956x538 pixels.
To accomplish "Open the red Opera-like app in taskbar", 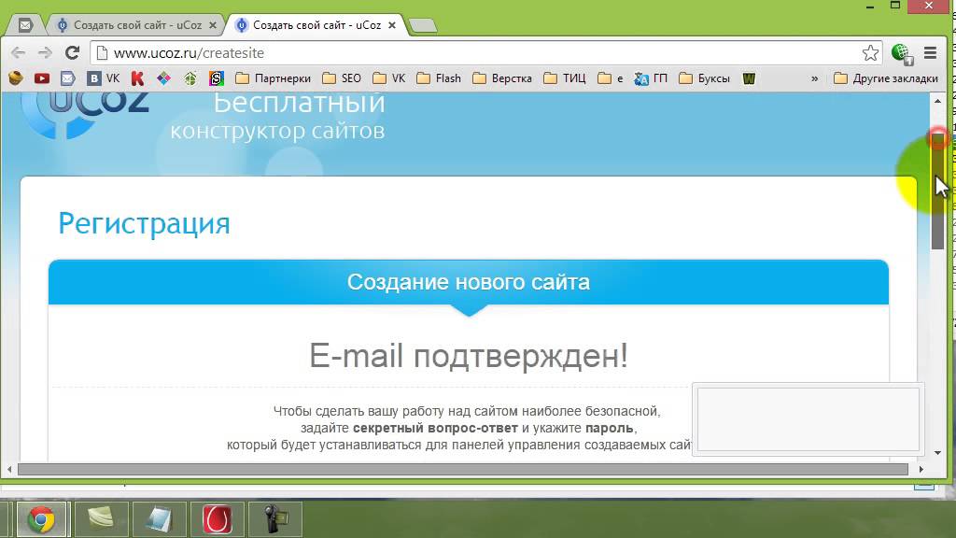I will tap(217, 519).
